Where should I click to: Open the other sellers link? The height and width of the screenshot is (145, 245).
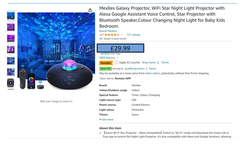pos(153,73)
